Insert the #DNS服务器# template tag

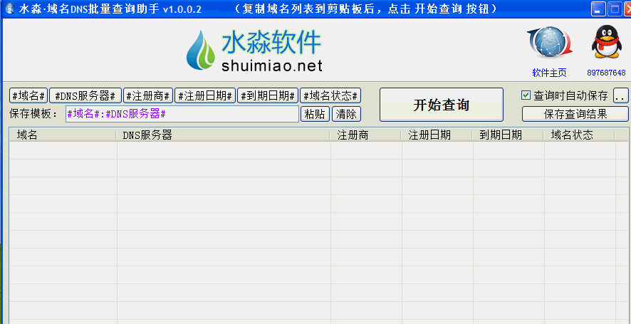pos(85,95)
